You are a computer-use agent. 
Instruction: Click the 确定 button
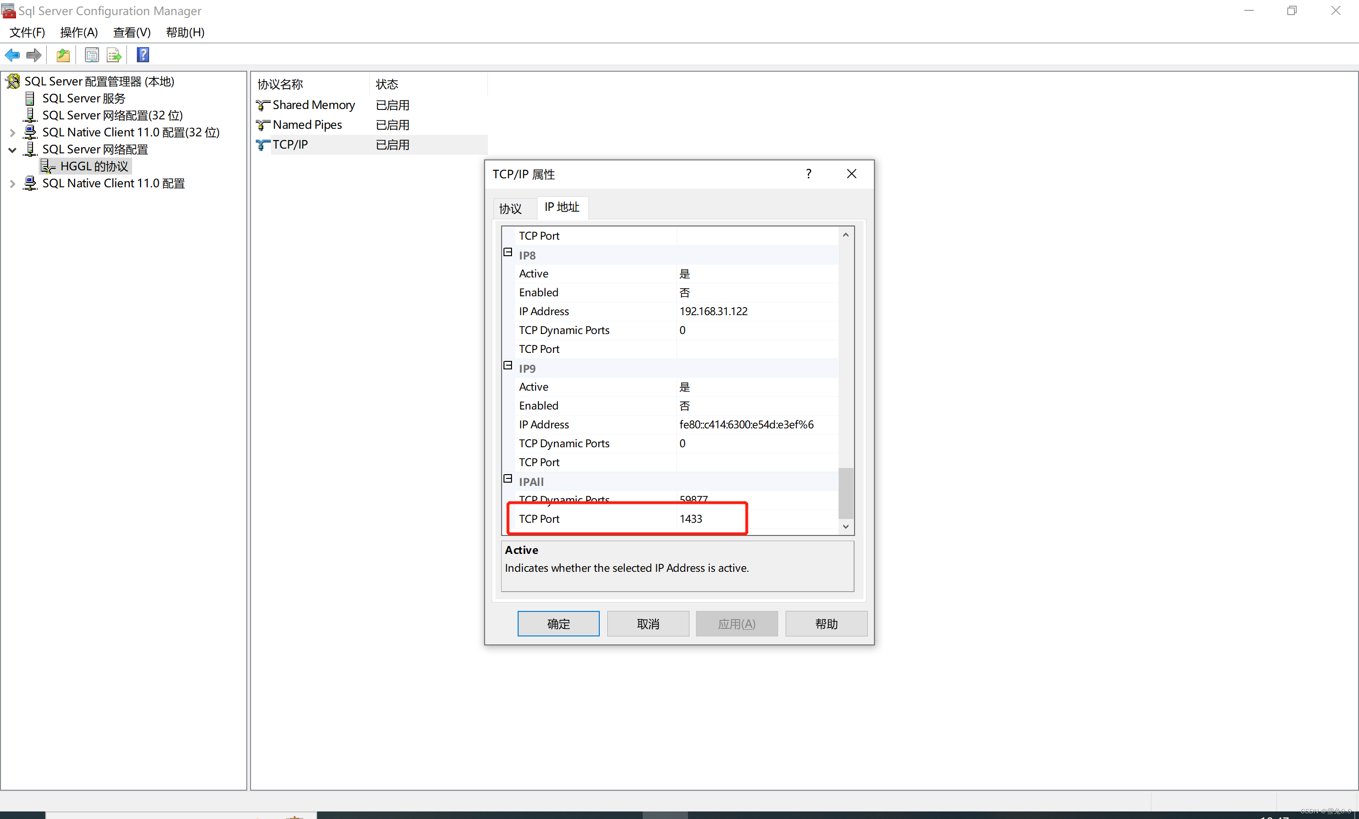pyautogui.click(x=558, y=623)
